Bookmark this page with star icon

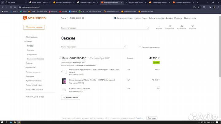198,7
